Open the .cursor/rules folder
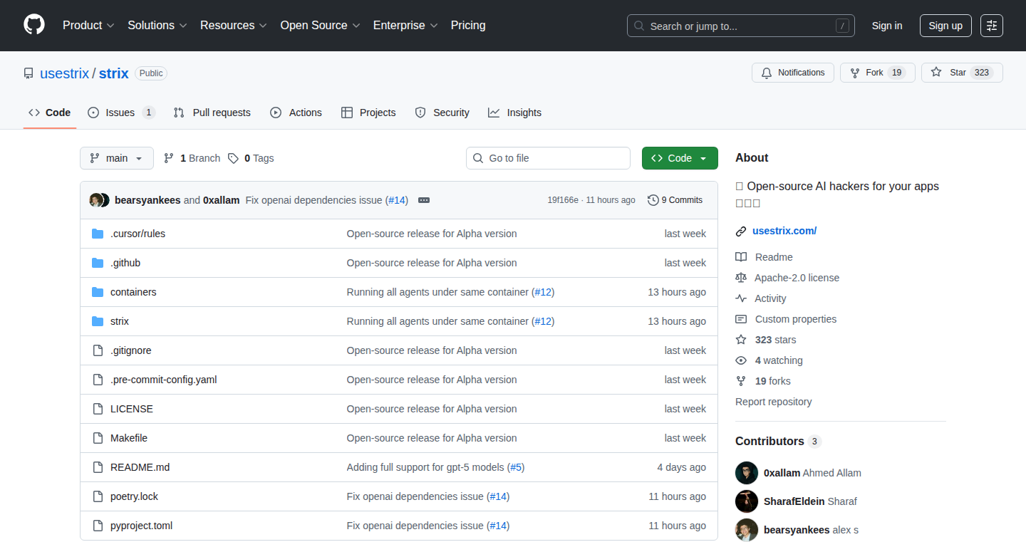This screenshot has width=1026, height=542. [138, 234]
